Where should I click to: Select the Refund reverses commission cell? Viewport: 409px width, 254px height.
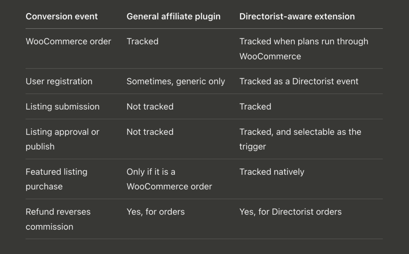[x=58, y=219]
